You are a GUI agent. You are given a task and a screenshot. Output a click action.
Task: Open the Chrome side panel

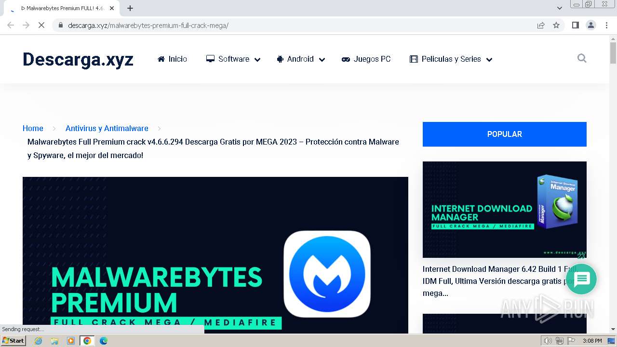[575, 25]
